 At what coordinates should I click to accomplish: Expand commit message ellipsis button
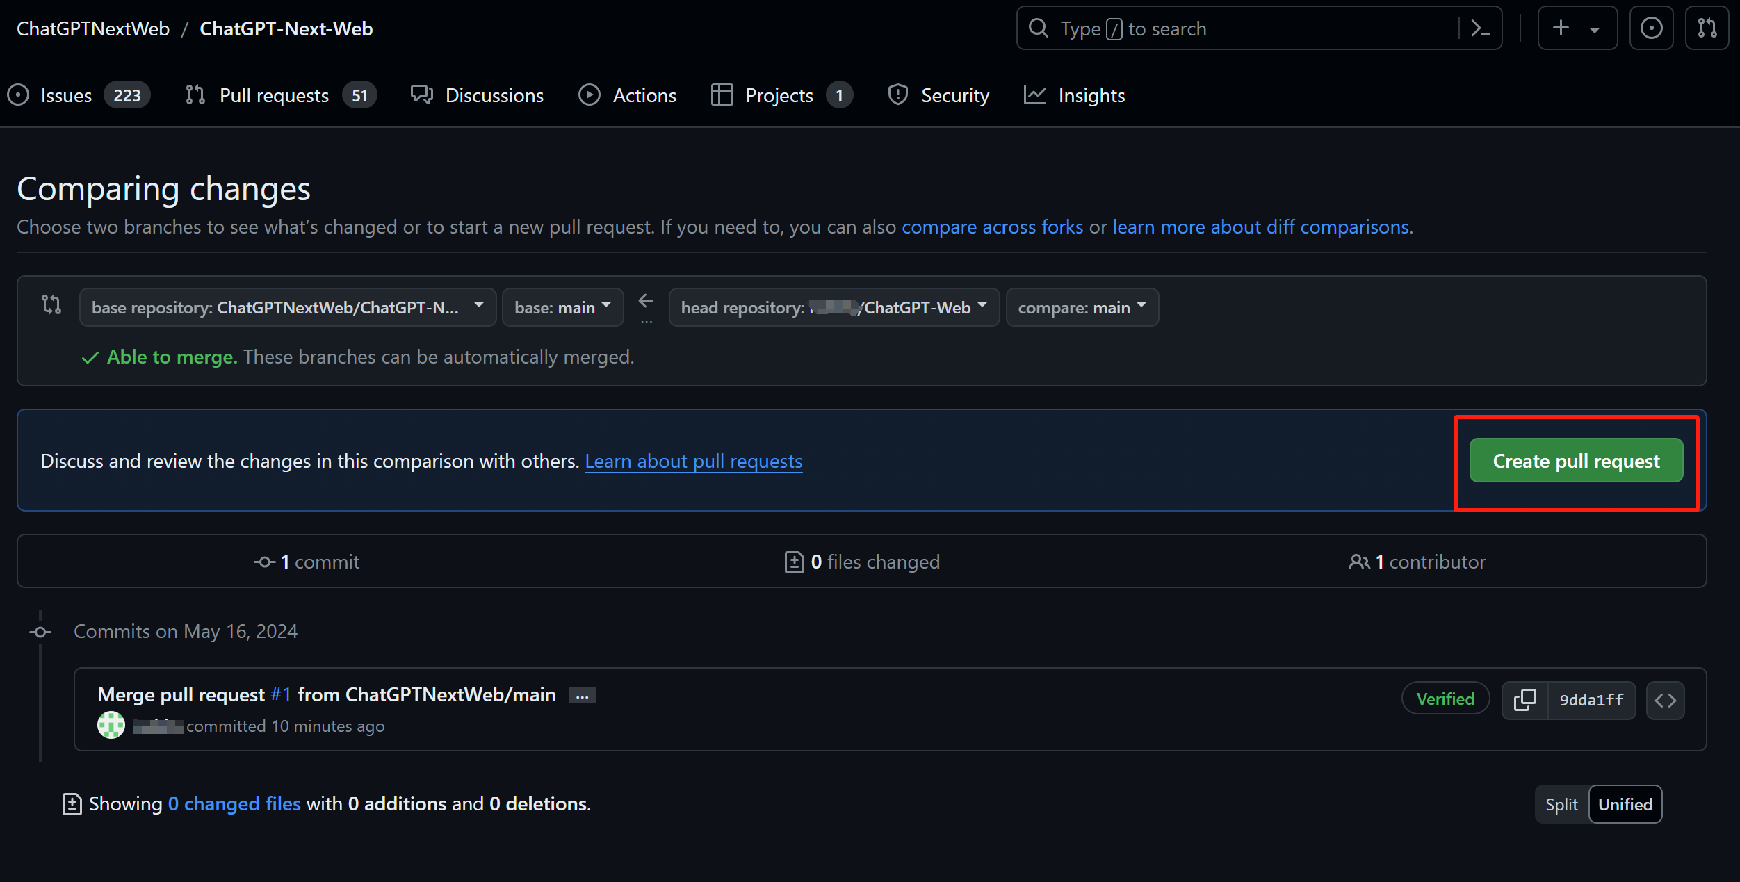tap(582, 695)
